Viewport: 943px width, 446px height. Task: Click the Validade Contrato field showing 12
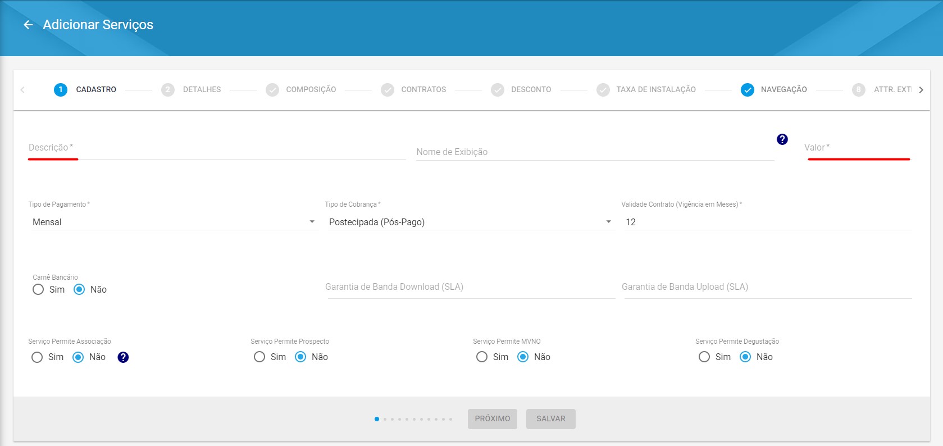click(x=768, y=222)
